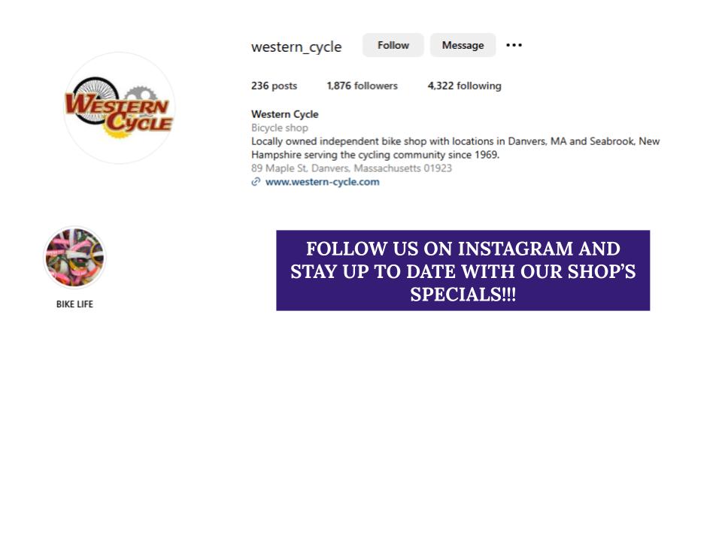This screenshot has height=541, width=722.
Task: Open the www.western-cycle.com link
Action: pos(323,182)
